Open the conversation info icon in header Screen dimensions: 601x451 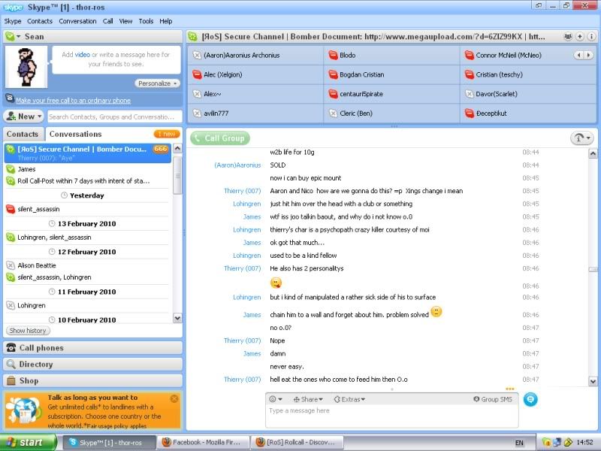coord(590,36)
